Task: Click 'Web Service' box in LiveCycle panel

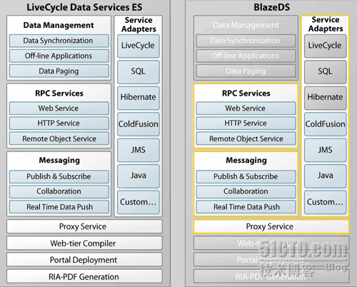Action: [59, 109]
